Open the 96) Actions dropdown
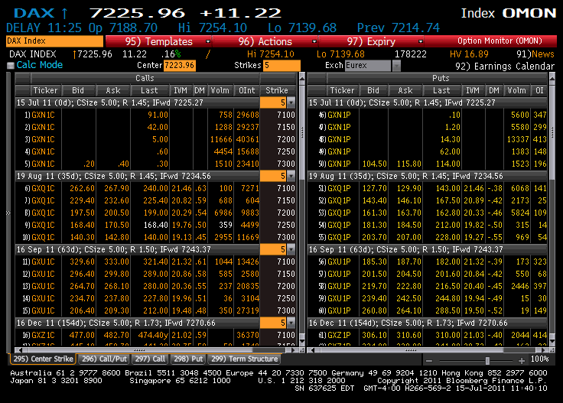This screenshot has height=403, width=563. pos(265,41)
